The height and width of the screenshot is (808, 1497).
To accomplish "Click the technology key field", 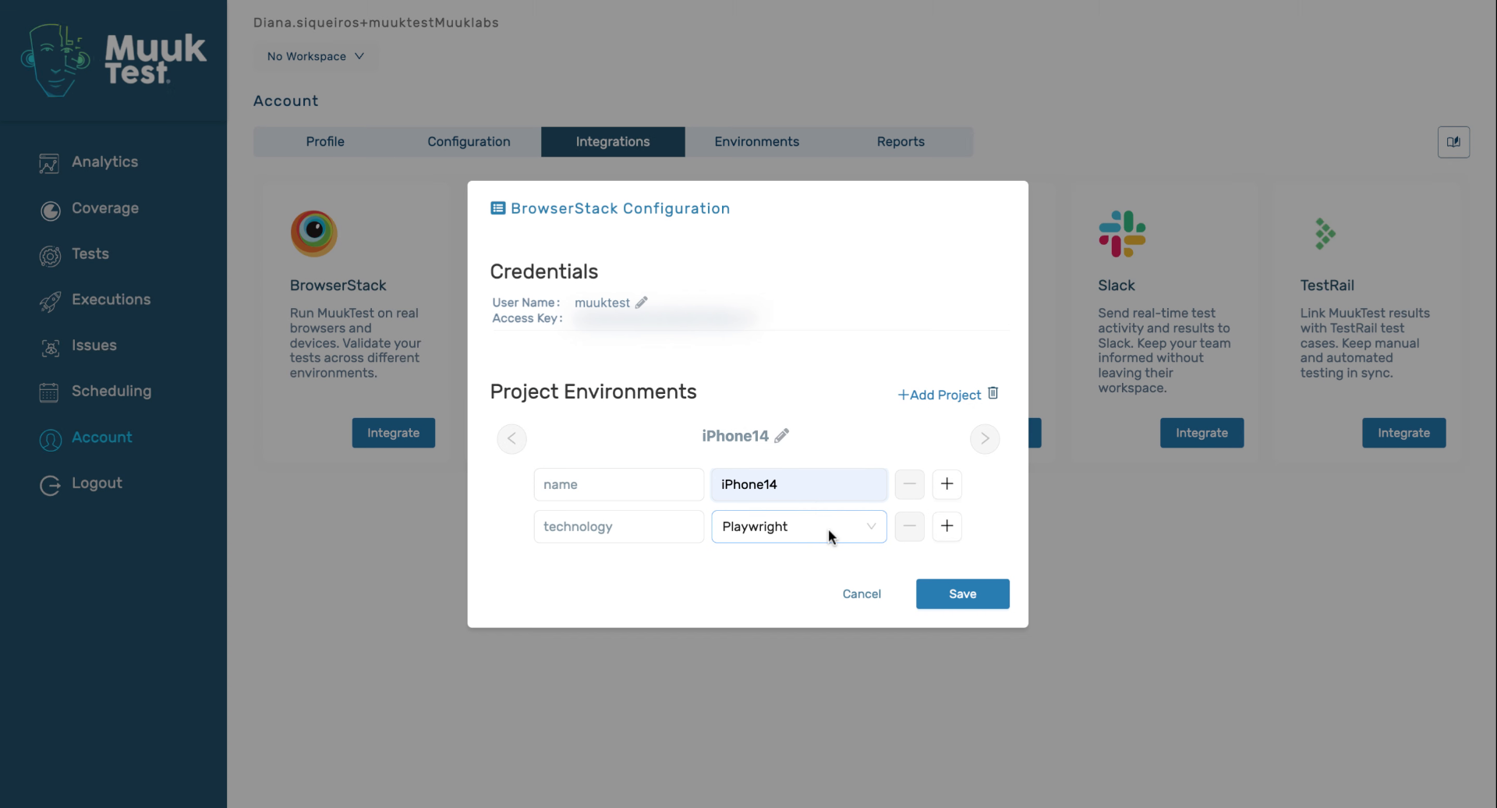I will tap(618, 526).
